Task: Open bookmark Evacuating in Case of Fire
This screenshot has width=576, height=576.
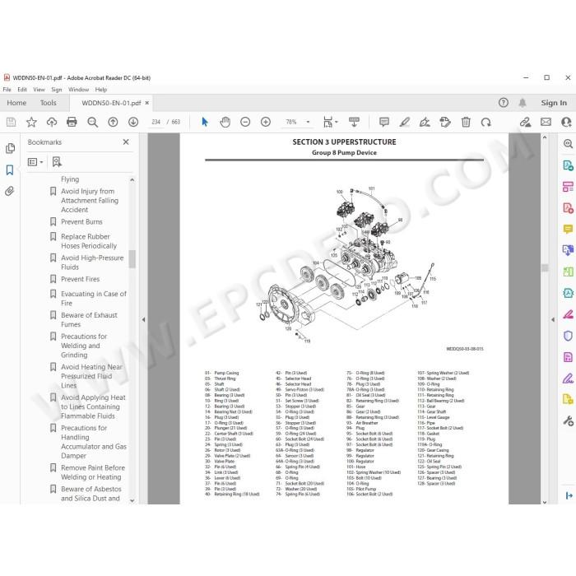Action: 93,298
